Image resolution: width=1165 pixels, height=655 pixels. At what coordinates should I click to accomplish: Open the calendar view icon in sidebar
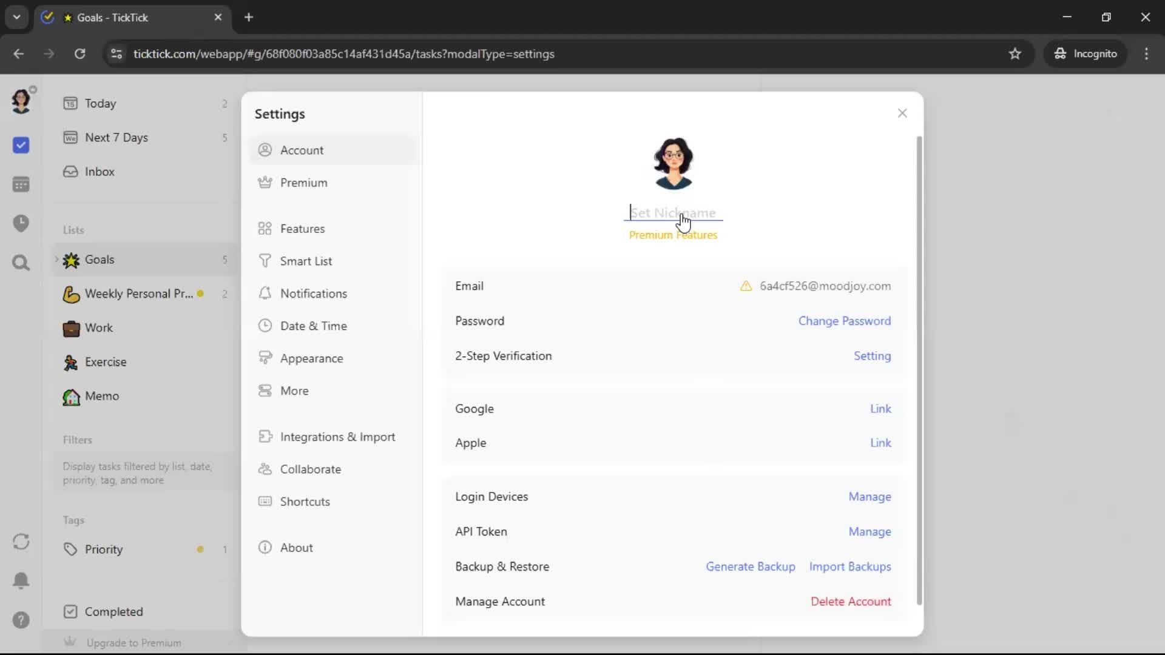tap(21, 184)
